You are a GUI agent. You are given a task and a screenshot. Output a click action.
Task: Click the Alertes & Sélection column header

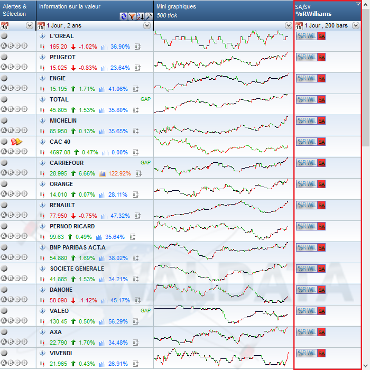[x=18, y=11]
